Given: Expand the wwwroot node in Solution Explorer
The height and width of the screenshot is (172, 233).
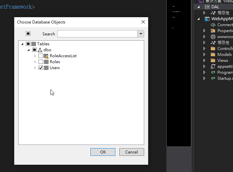Looking at the screenshot, I should [204, 37].
